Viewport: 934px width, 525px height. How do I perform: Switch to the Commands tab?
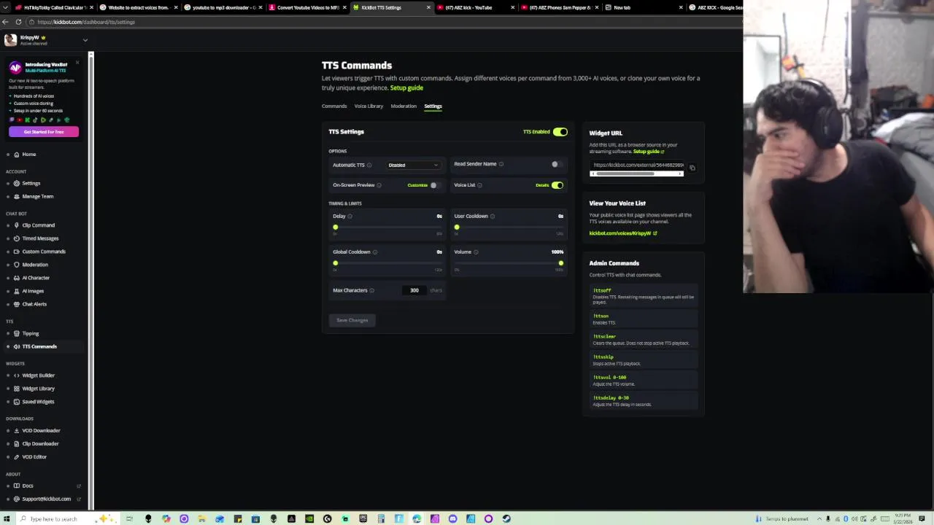pyautogui.click(x=334, y=106)
